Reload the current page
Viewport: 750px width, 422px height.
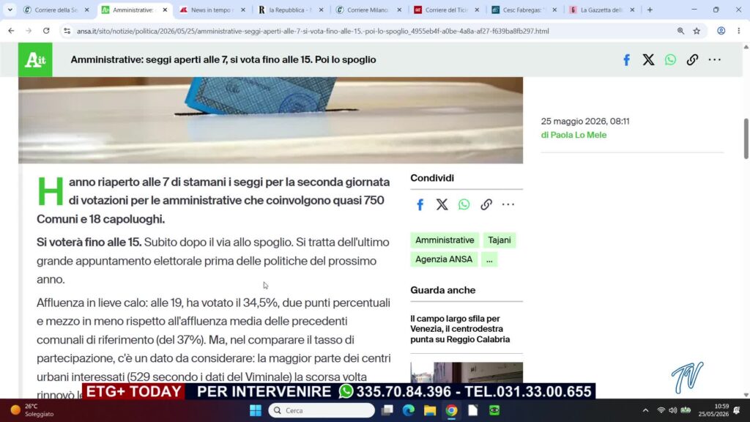tap(46, 31)
